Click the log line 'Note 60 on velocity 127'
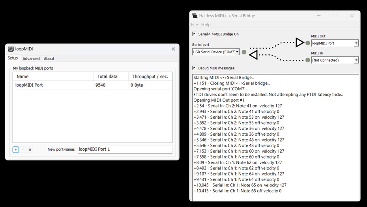Image resolution: width=367 pixels, height=207 pixels. click(x=239, y=151)
